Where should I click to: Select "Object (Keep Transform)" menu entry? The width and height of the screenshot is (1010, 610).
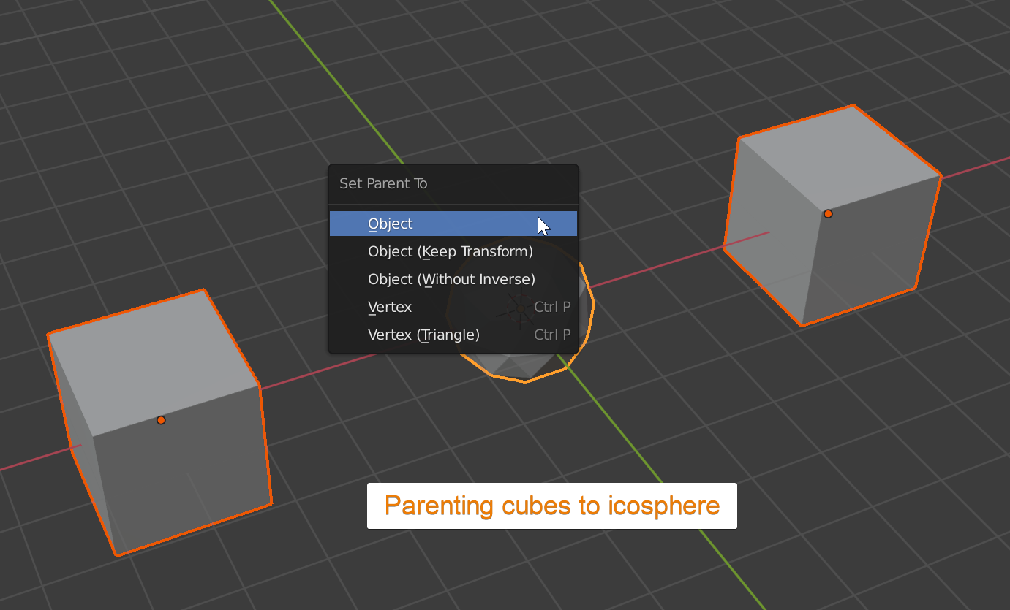click(450, 251)
